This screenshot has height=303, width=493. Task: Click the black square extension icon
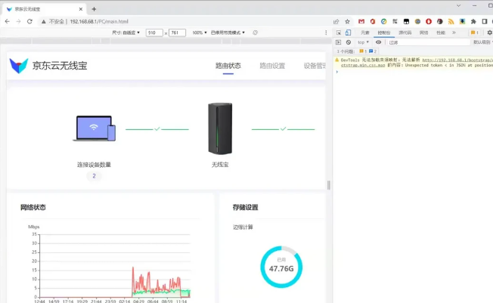click(406, 21)
